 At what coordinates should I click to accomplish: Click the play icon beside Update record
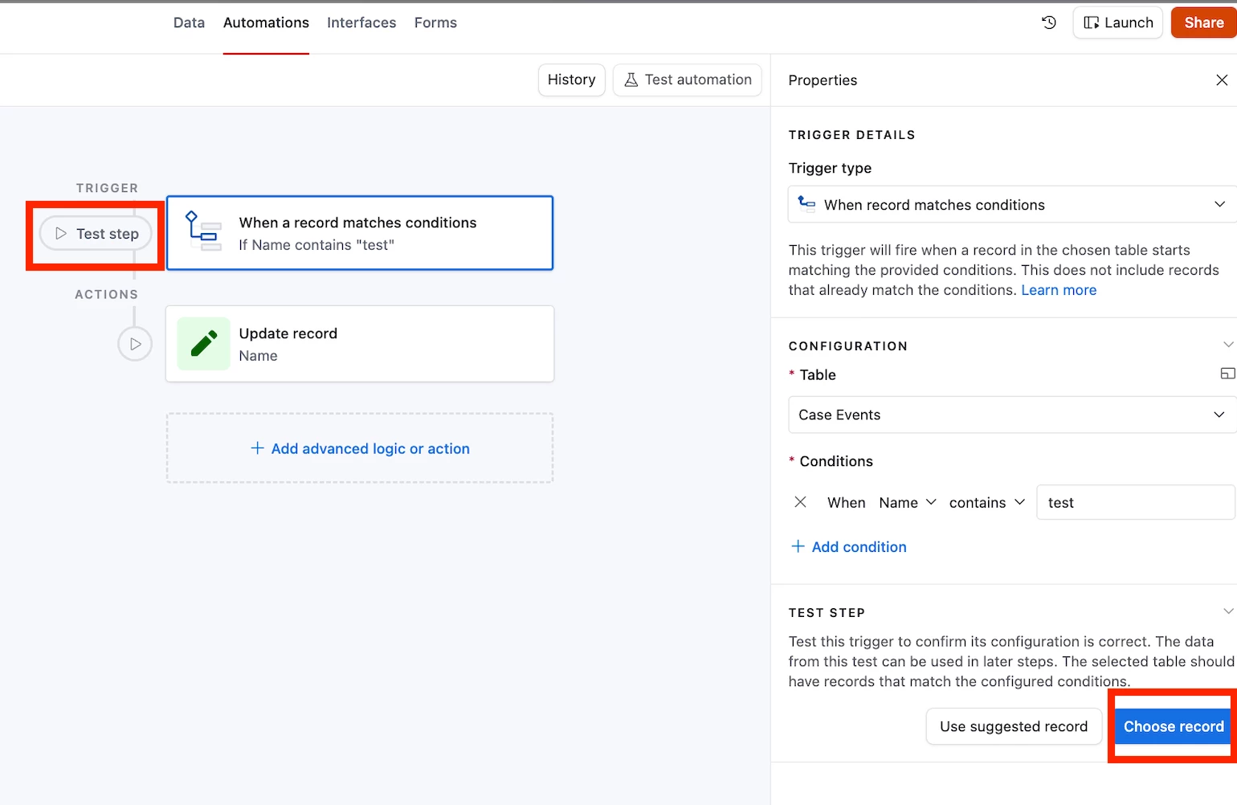pos(135,344)
